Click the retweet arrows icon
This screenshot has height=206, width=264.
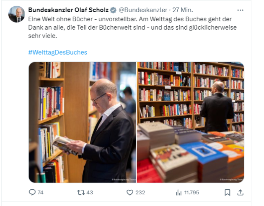click(x=81, y=192)
